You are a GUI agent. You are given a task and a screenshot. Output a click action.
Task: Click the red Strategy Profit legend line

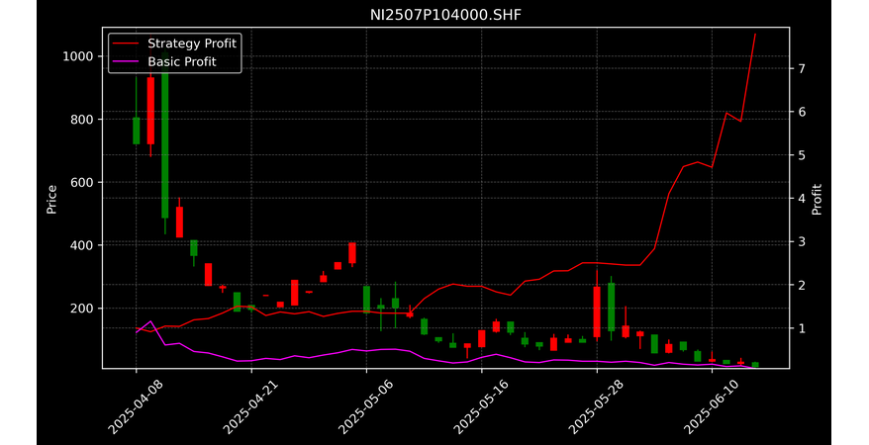[126, 44]
